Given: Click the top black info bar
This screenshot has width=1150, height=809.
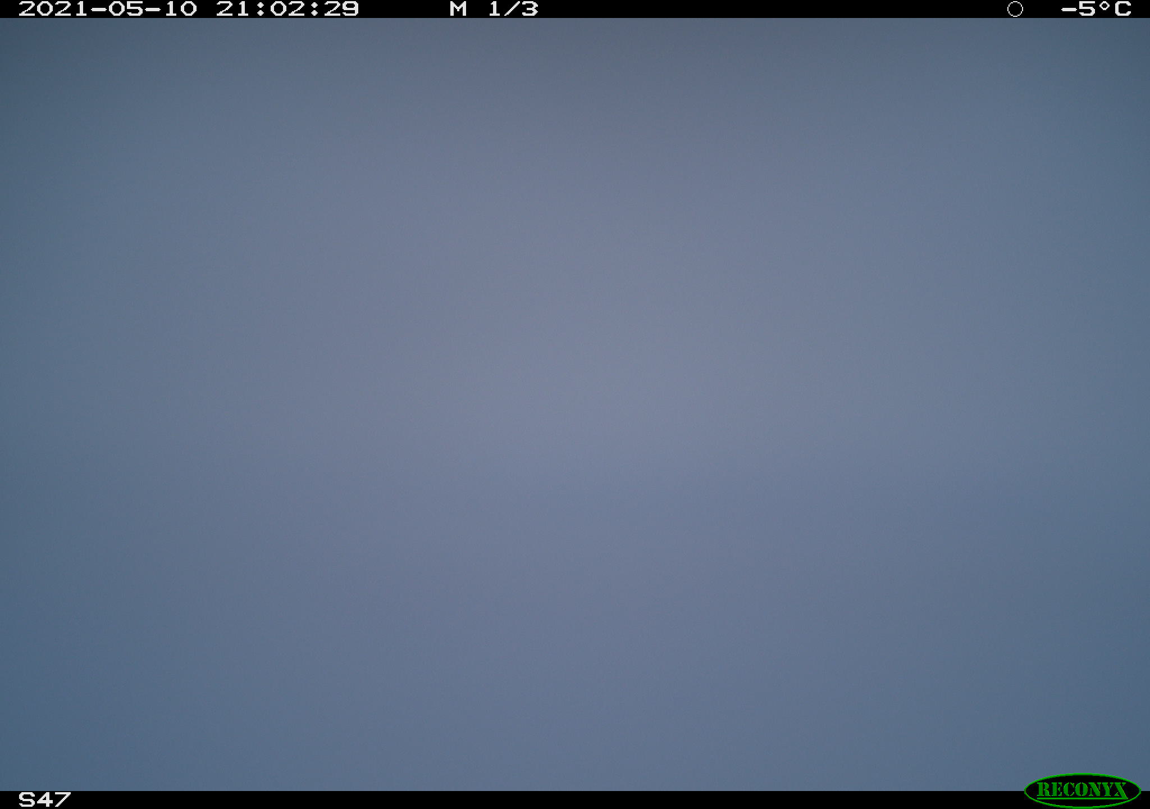Looking at the screenshot, I should point(575,9).
